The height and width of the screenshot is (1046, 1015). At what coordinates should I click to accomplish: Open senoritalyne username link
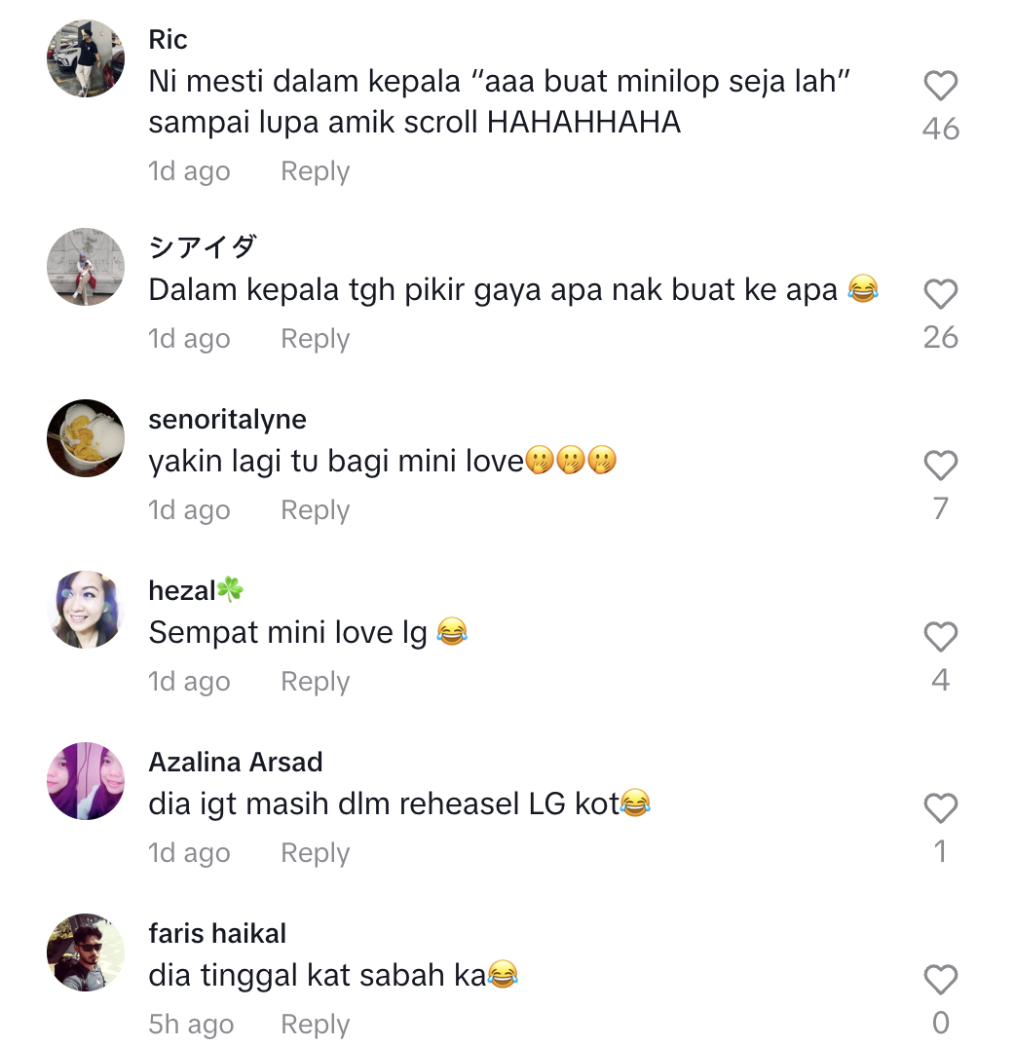(228, 421)
